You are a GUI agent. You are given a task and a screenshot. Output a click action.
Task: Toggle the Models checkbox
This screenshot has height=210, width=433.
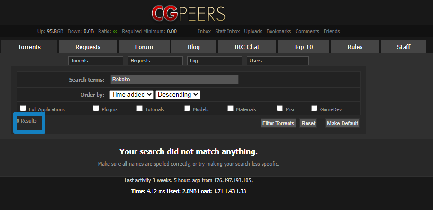coord(187,108)
